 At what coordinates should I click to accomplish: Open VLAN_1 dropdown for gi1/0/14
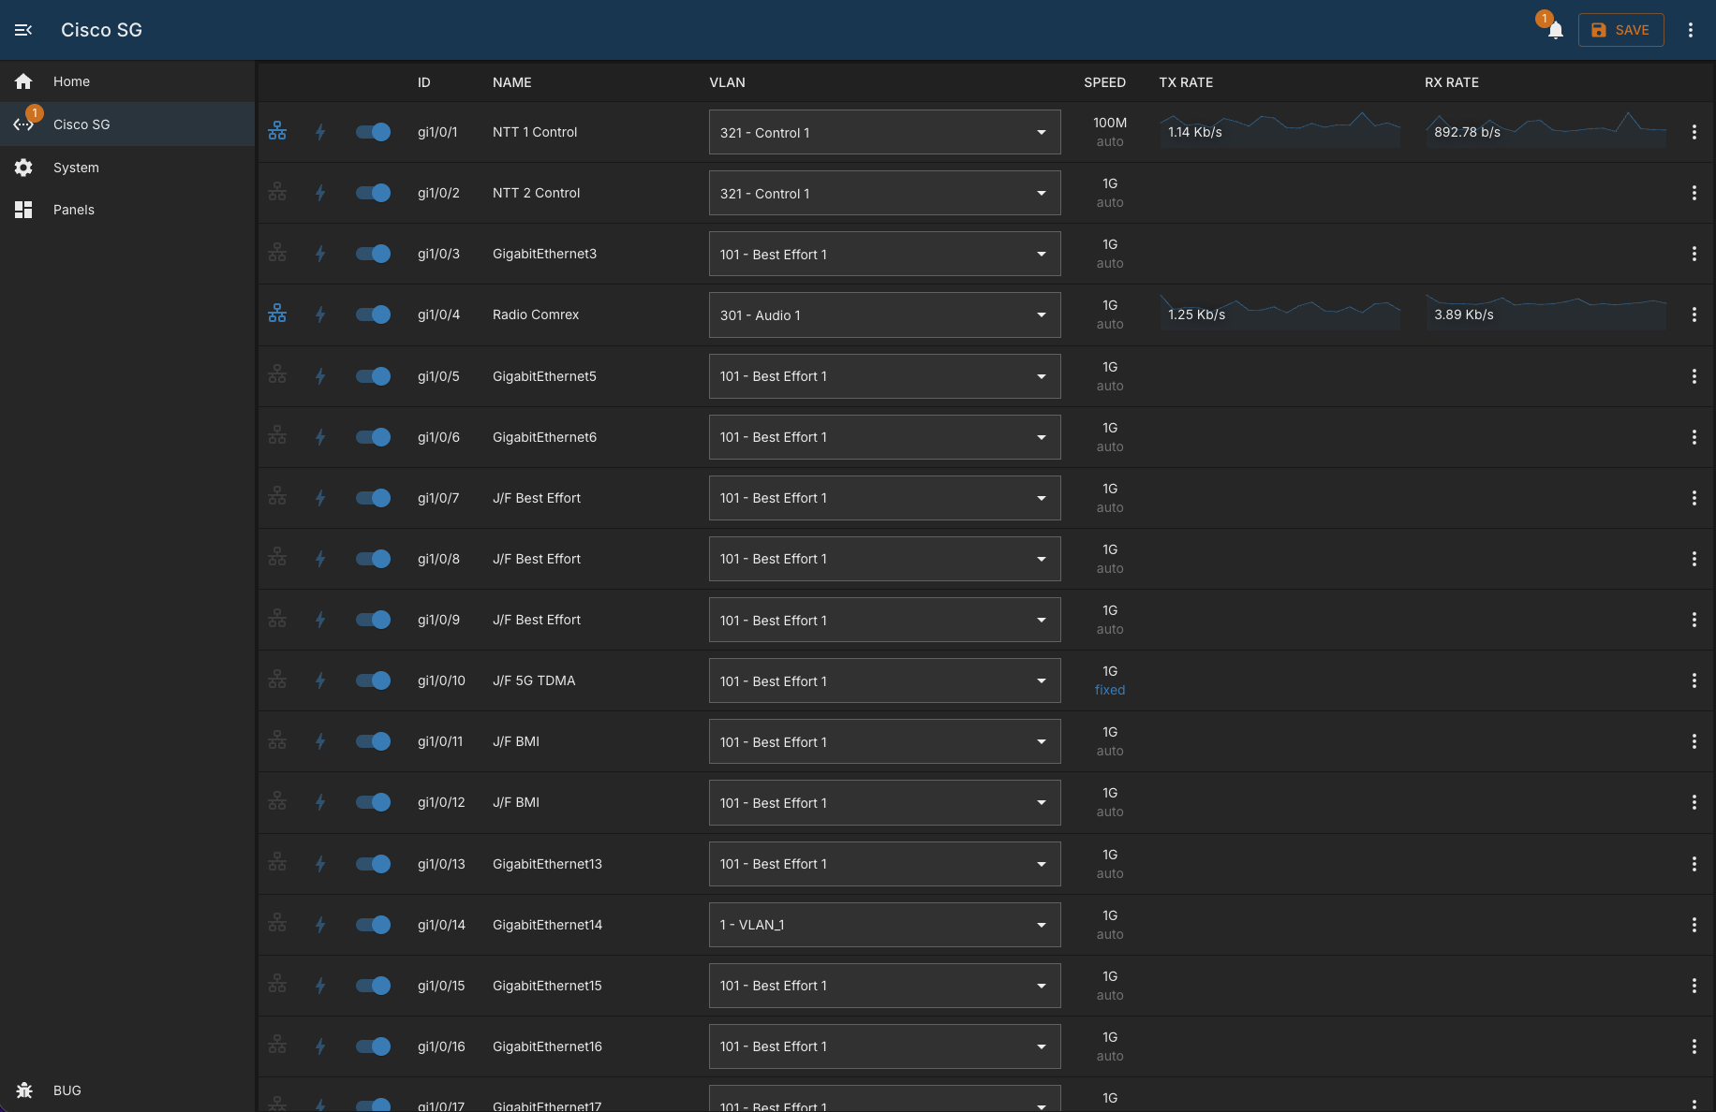884,925
